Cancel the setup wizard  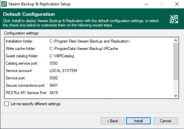166,121
